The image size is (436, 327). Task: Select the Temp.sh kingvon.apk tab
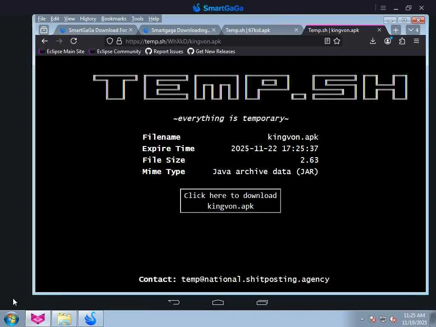pyautogui.click(x=345, y=30)
